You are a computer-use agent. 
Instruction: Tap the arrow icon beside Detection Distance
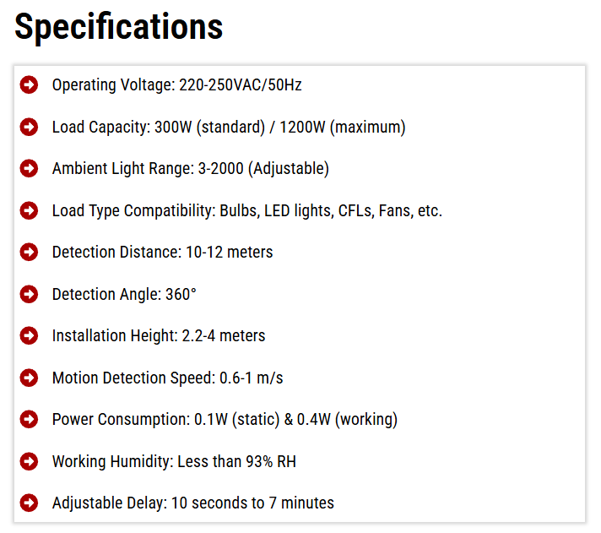click(29, 252)
